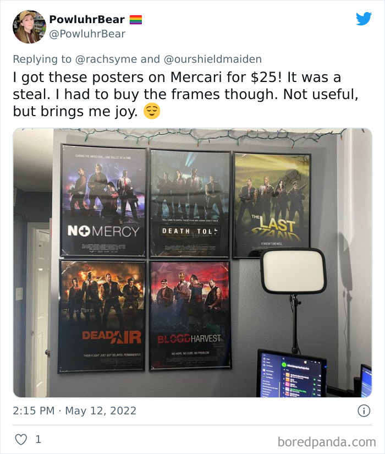Viewport: 385px width, 454px height.
Task: Click the Dead Air poster in the photo
Action: tap(102, 316)
